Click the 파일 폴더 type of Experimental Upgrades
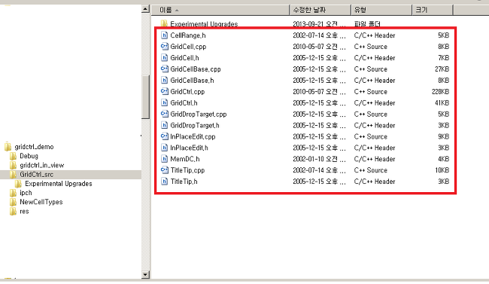This screenshot has width=489, height=284. pos(367,24)
